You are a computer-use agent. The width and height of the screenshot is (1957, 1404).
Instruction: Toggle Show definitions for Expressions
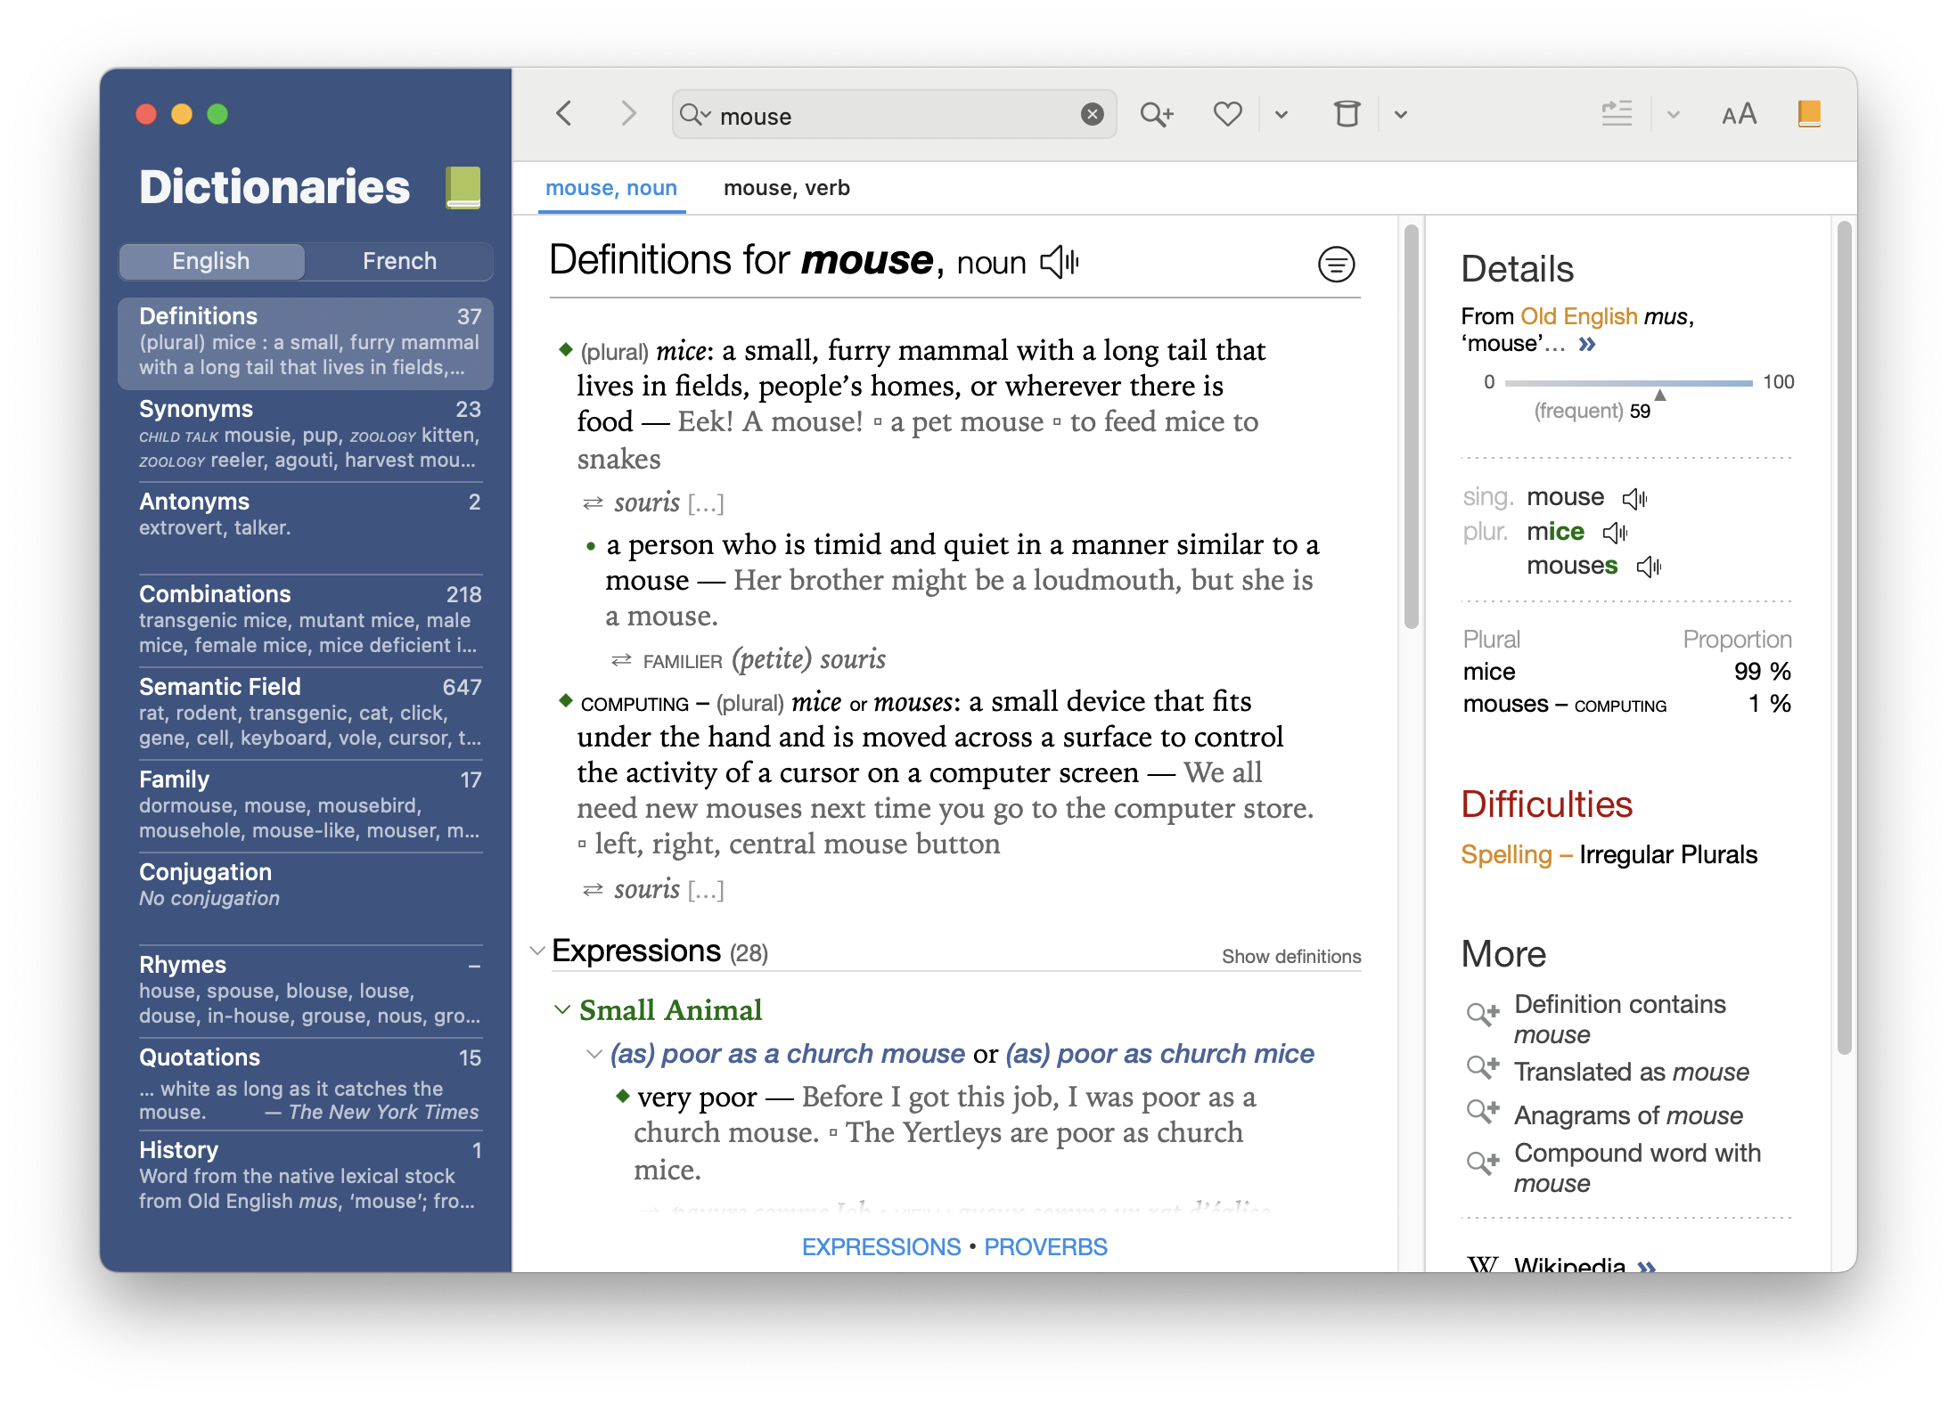point(1290,956)
